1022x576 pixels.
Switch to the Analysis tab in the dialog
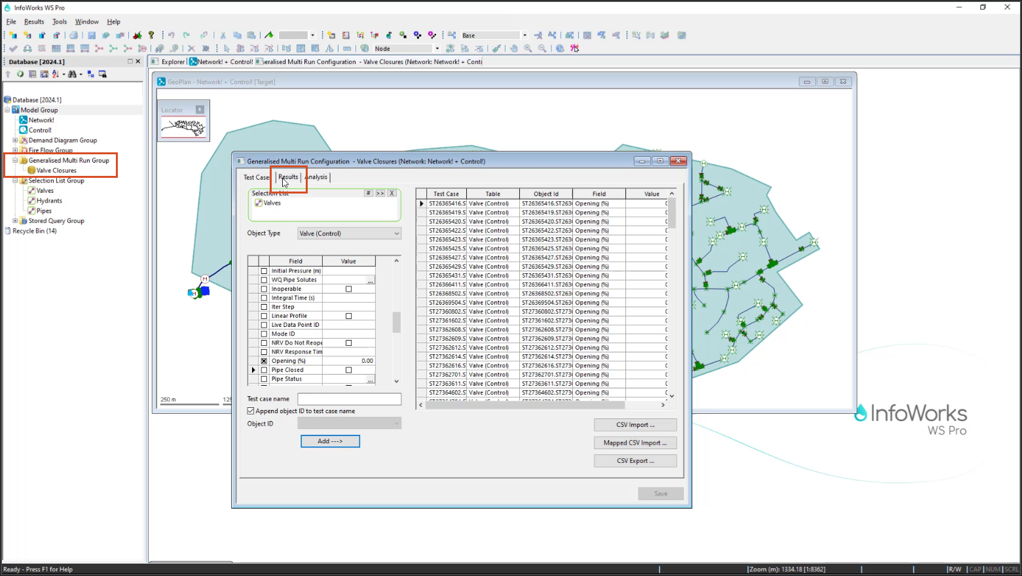(316, 177)
